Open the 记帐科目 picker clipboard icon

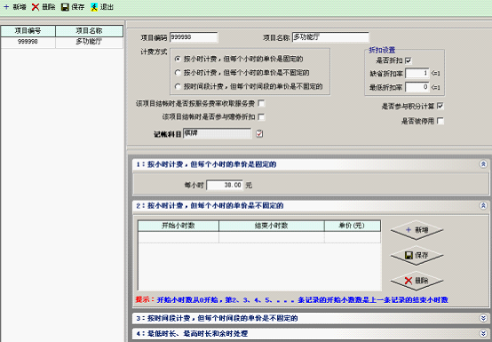(x=259, y=133)
